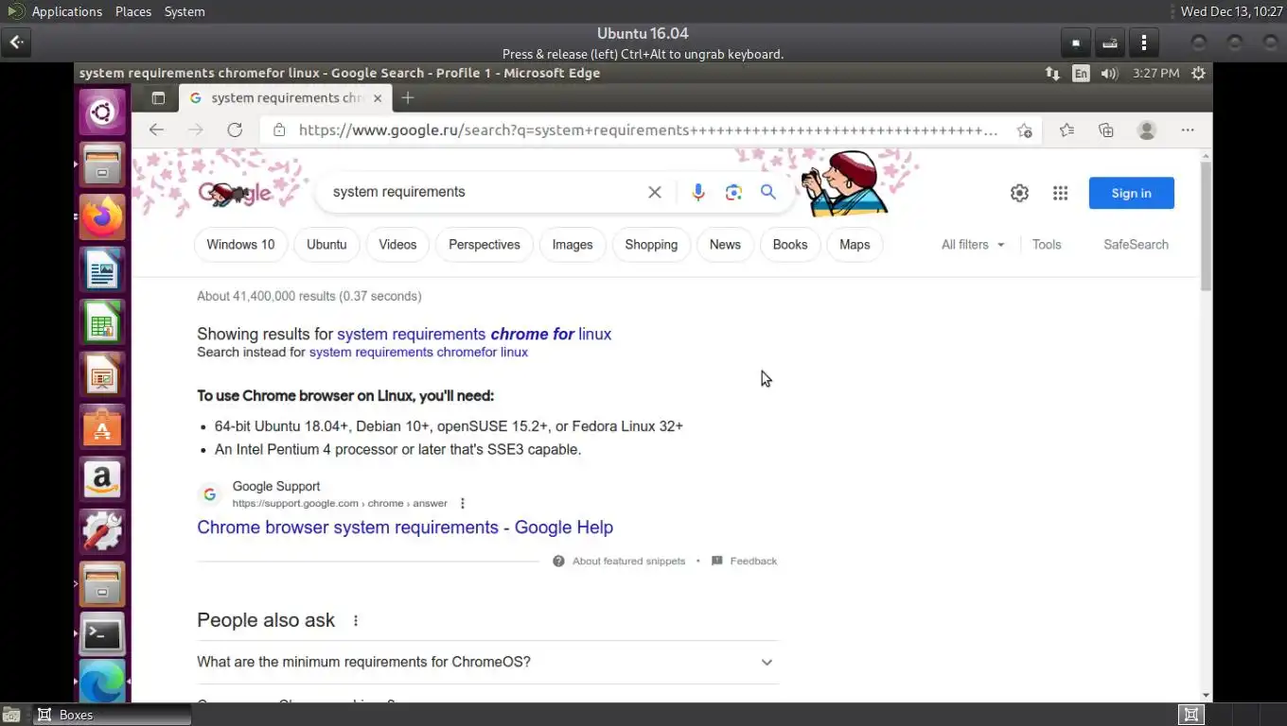Add this page to favorites star icon
Screen dimensions: 1287x726
click(1024, 130)
